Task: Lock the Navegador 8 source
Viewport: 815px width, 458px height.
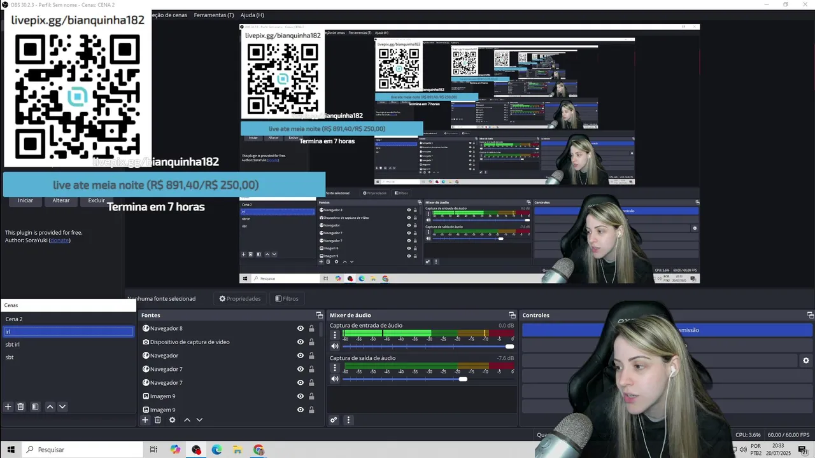Action: [x=311, y=328]
